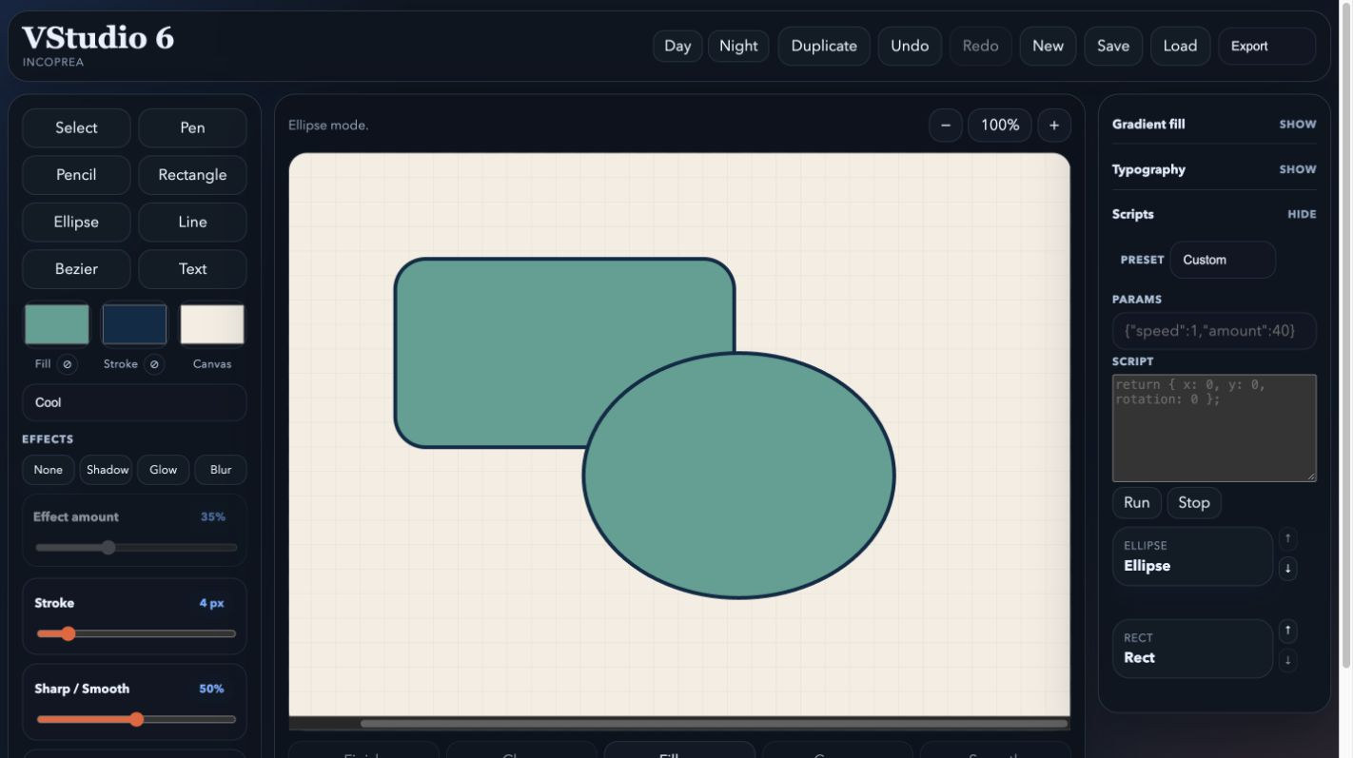Switch to Day theme

(677, 46)
